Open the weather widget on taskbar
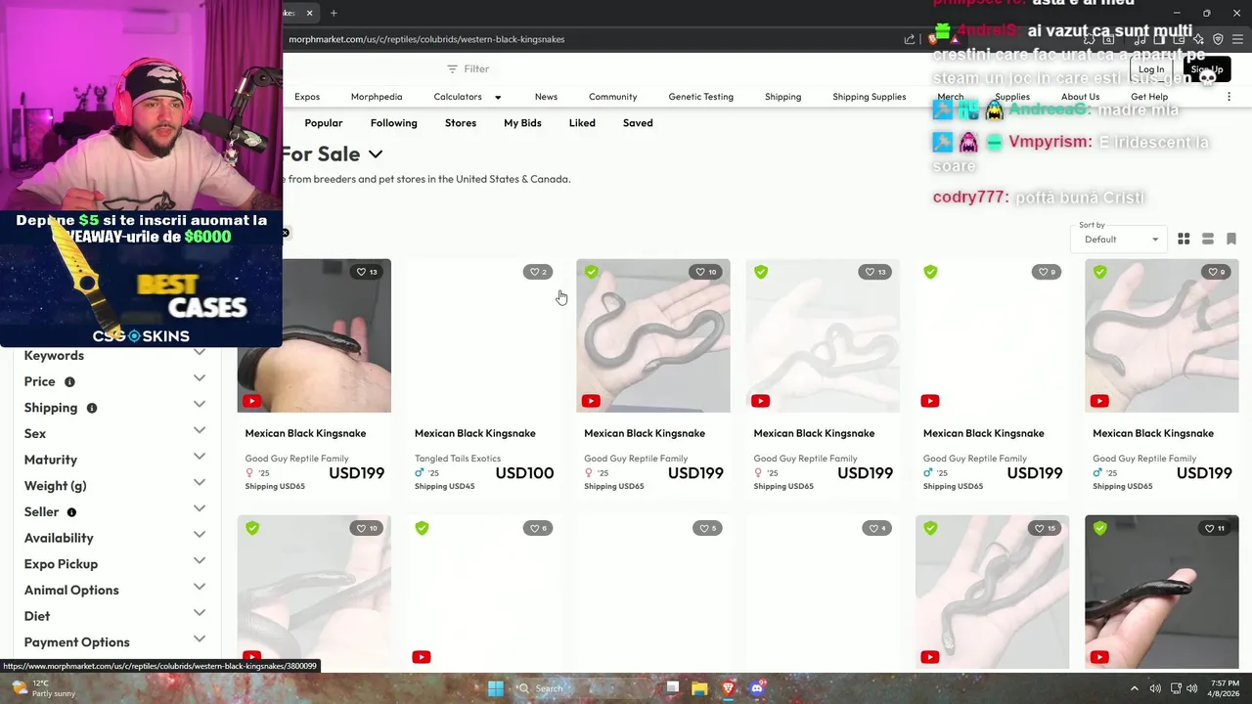The image size is (1252, 704). tap(41, 688)
